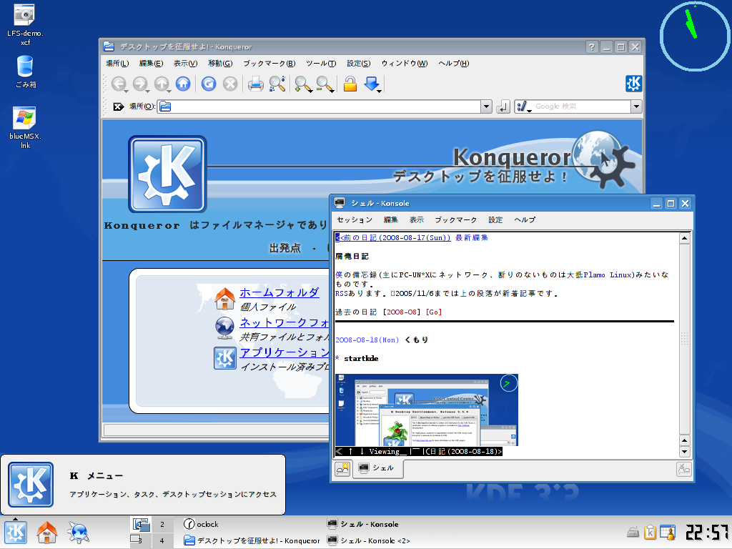The width and height of the screenshot is (732, 549).
Task: Go back in Konqueror's toolbar
Action: tap(119, 84)
